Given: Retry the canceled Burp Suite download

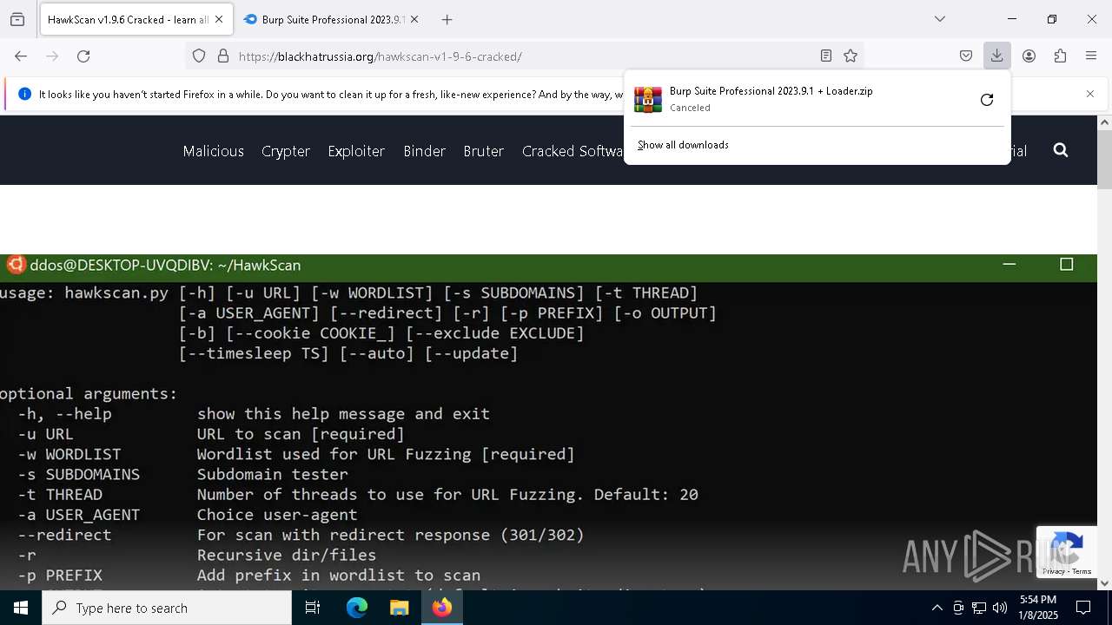Looking at the screenshot, I should click(987, 100).
